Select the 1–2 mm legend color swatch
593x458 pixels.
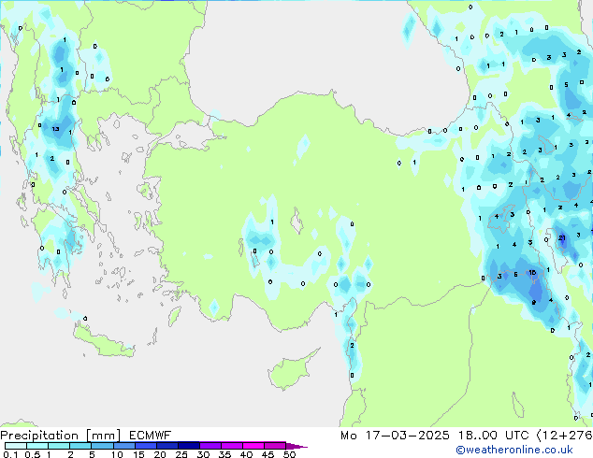[x=59, y=446]
